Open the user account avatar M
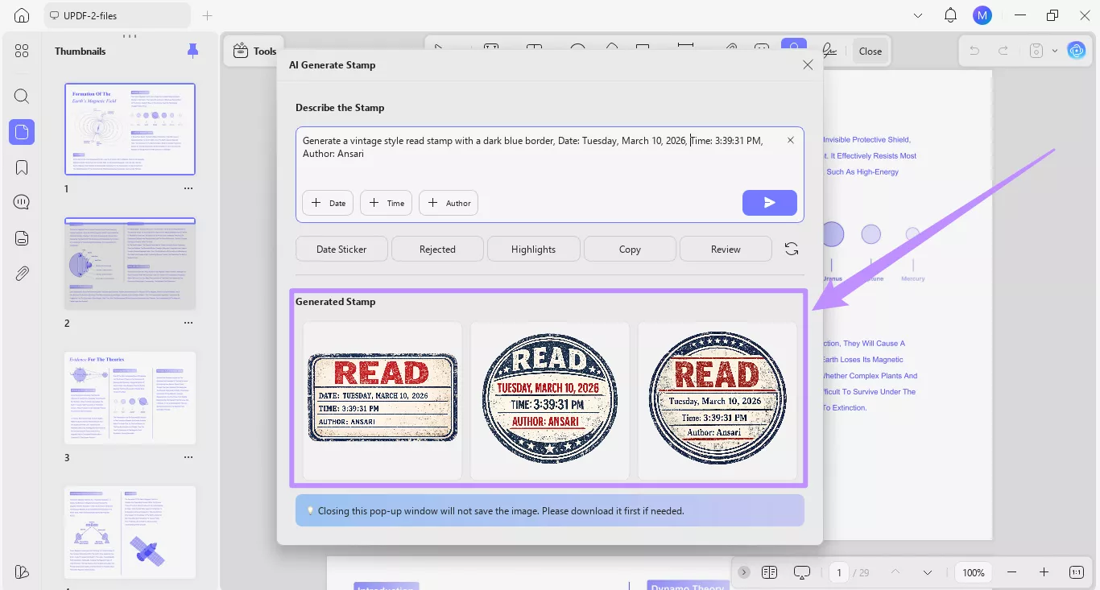The image size is (1100, 590). (x=982, y=15)
